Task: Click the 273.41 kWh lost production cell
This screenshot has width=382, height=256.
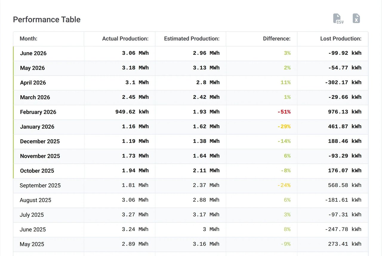Action: pos(345,244)
